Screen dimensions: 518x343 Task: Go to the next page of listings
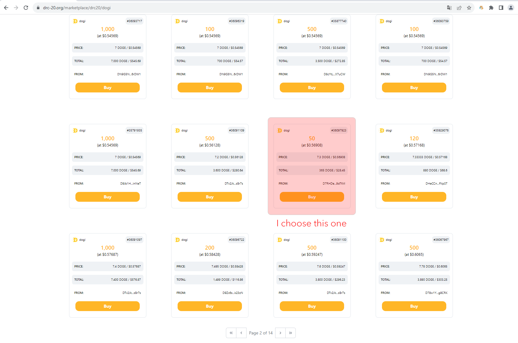coord(280,333)
